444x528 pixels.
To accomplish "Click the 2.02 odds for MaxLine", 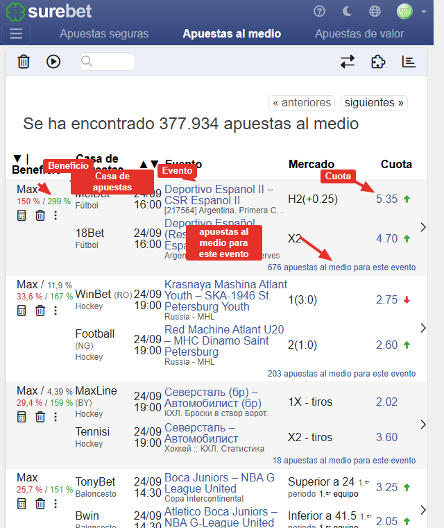I will tap(387, 402).
